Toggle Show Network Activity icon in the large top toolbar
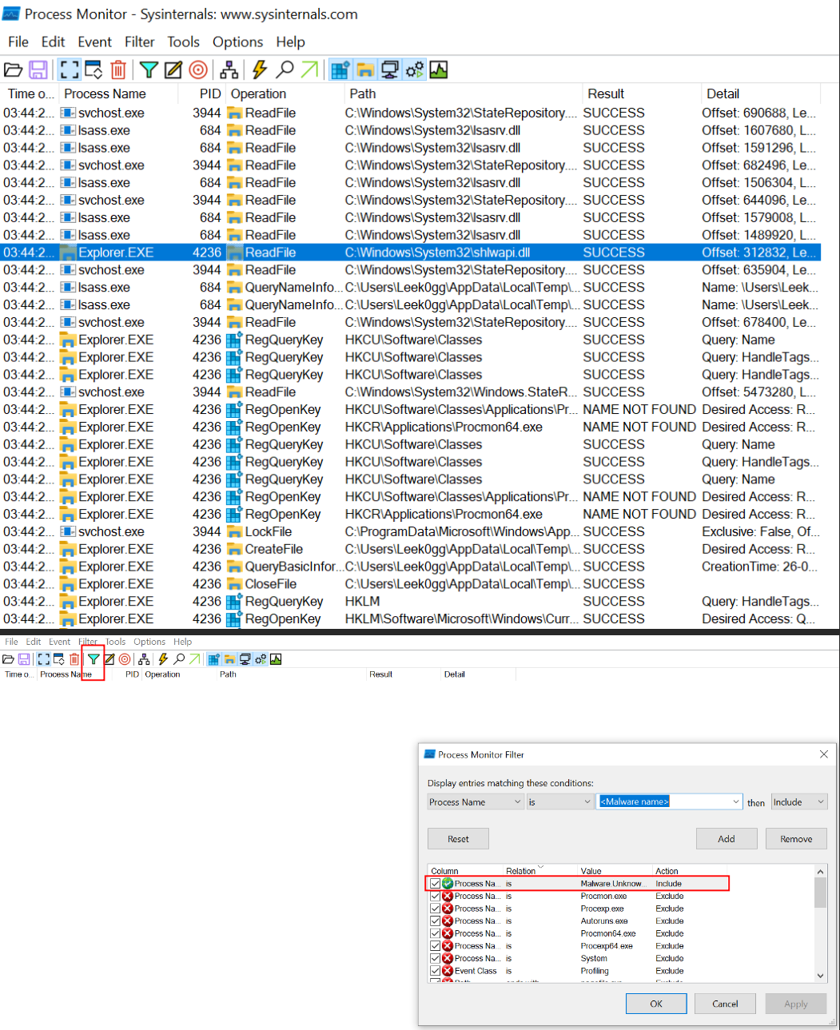This screenshot has height=1030, width=840. (x=389, y=70)
